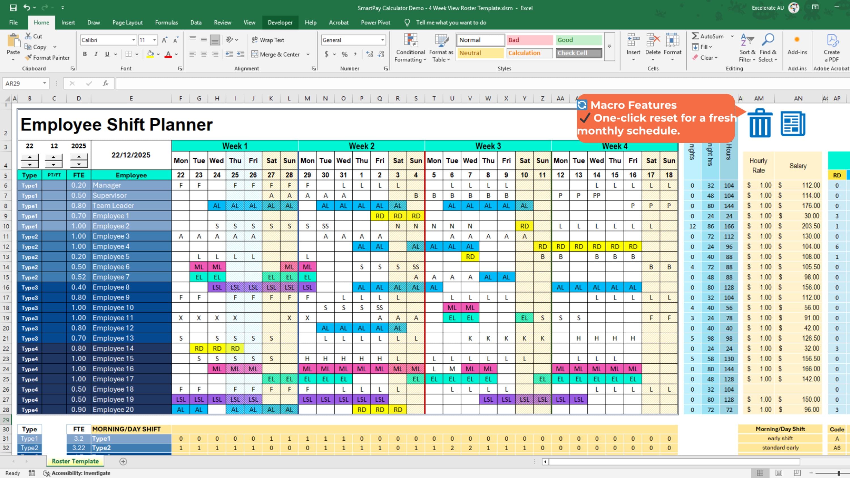The width and height of the screenshot is (850, 478).
Task: Toggle italic formatting
Action: (x=96, y=54)
